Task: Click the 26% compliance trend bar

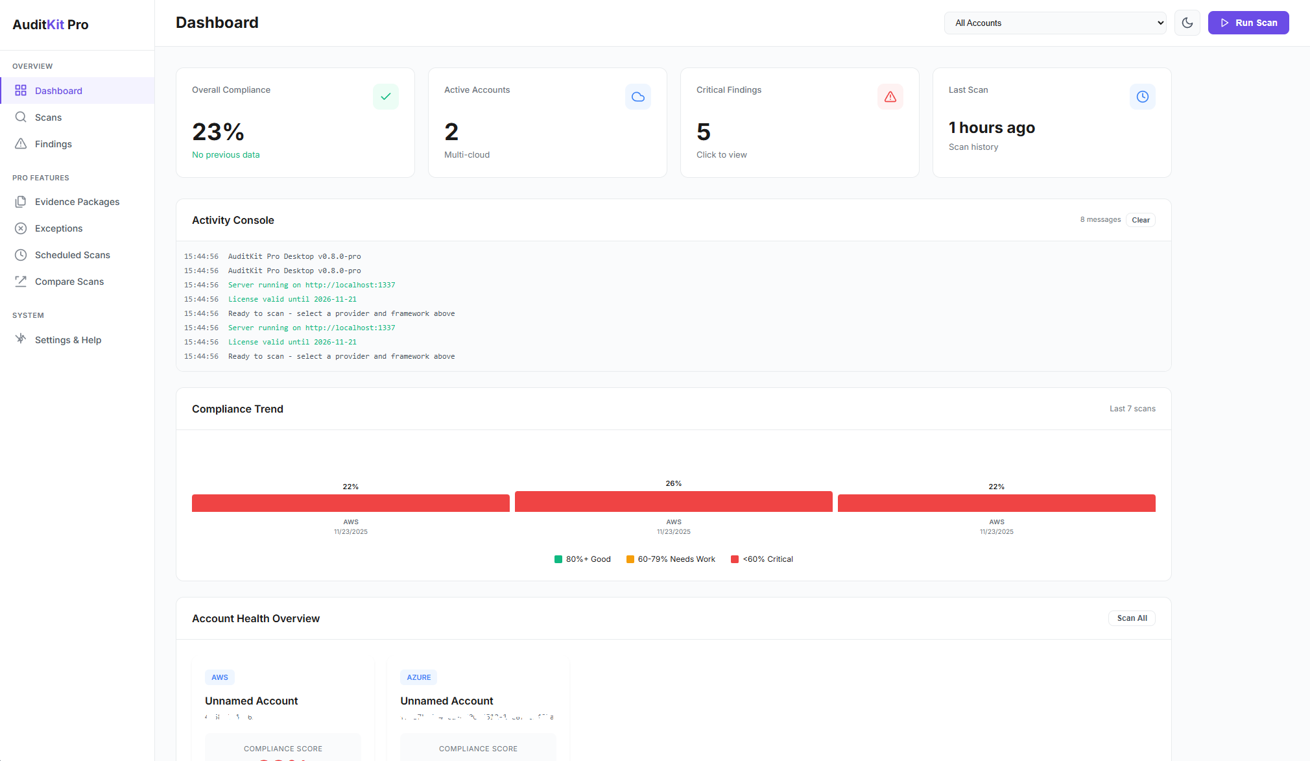Action: coord(673,501)
